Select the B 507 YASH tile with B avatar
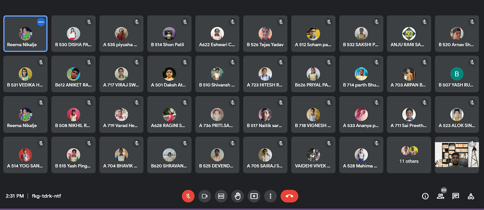The image size is (484, 210). pyautogui.click(x=457, y=74)
